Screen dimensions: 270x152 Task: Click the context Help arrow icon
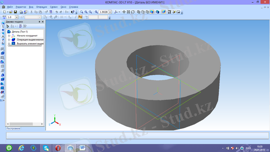pos(73,12)
